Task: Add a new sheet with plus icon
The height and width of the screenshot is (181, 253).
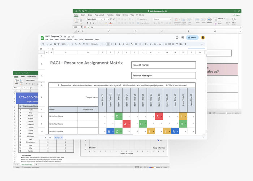Action: coord(45,138)
